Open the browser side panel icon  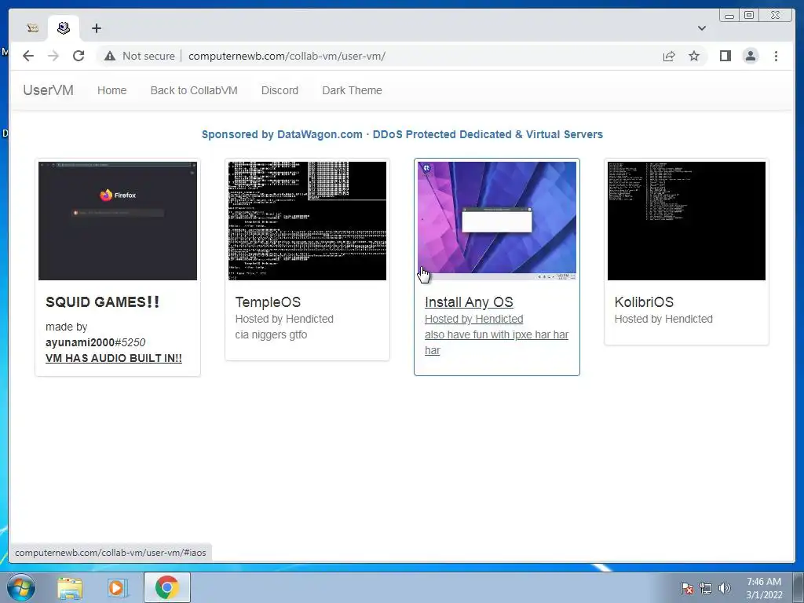pos(725,56)
